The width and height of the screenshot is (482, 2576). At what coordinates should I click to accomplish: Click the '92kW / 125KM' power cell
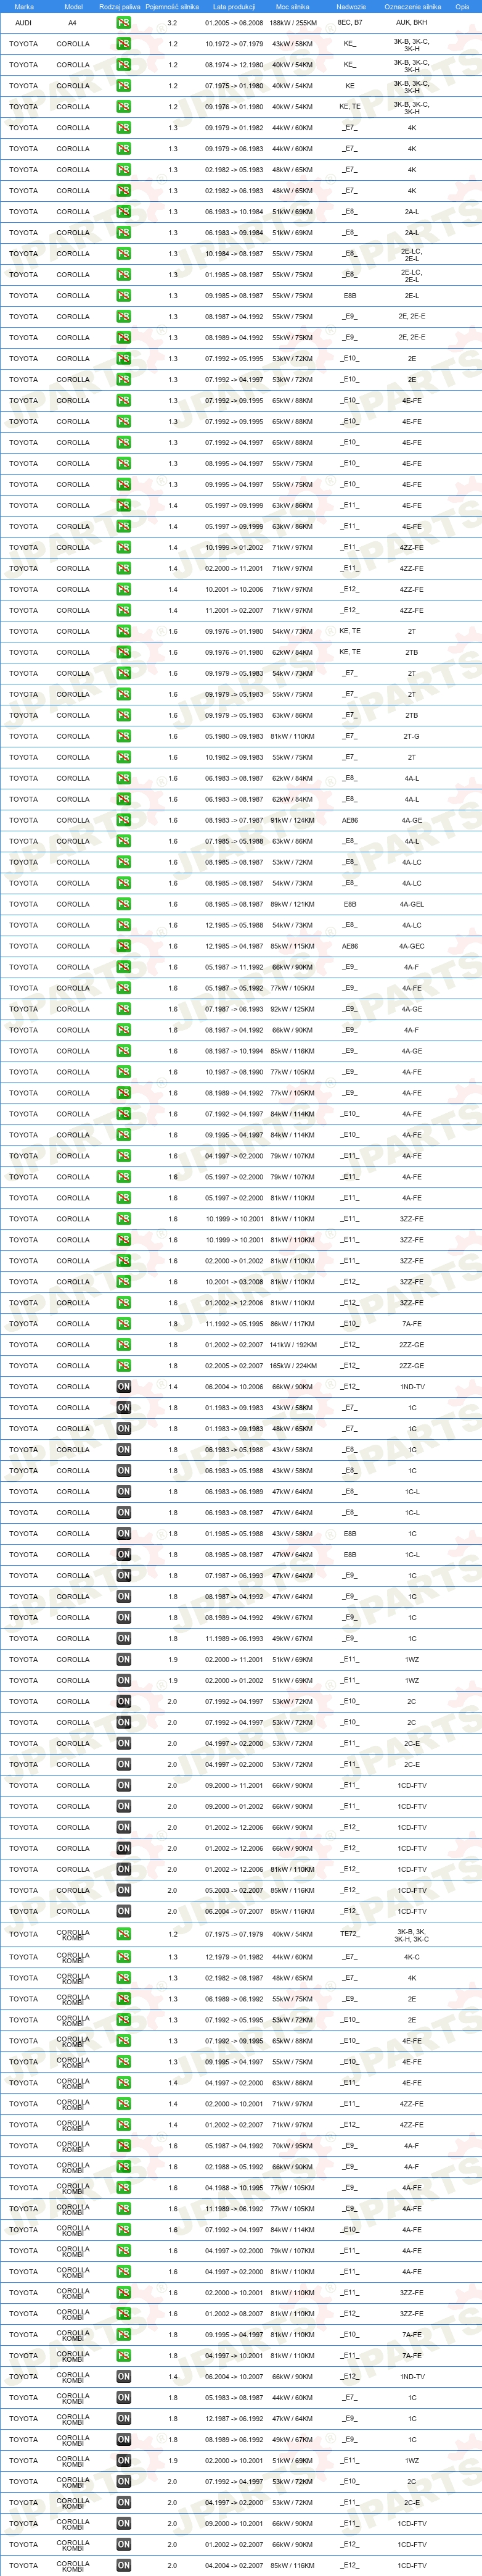coord(292,1009)
